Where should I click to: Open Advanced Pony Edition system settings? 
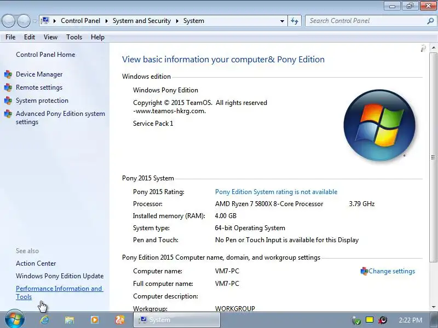(60, 118)
